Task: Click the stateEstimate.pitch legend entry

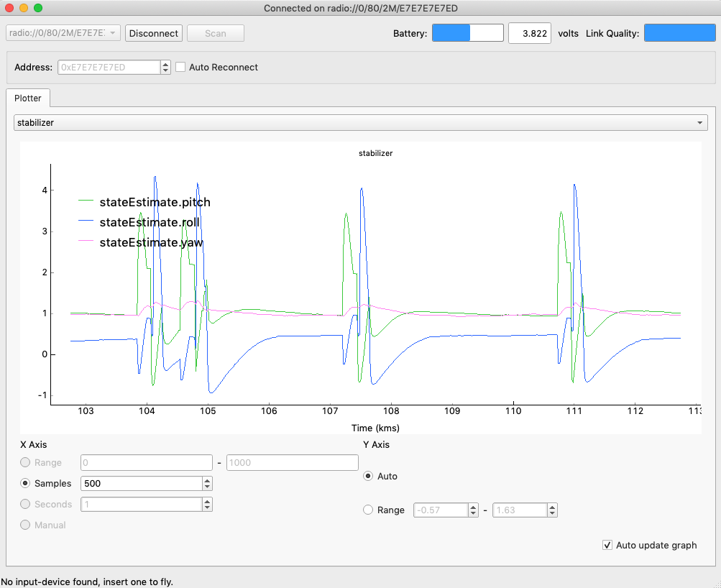Action: point(155,202)
